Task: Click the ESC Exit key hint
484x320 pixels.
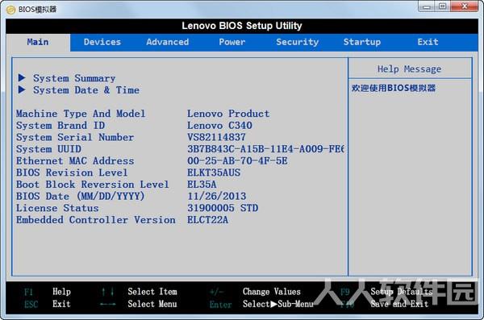Action: click(x=48, y=304)
